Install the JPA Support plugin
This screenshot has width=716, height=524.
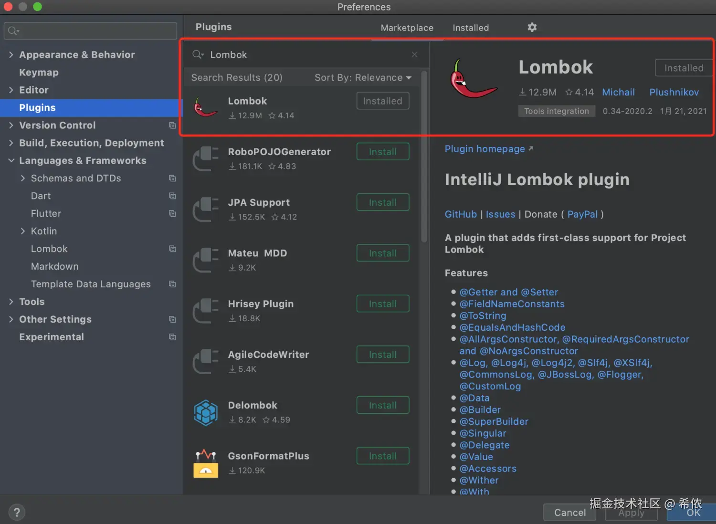pos(383,202)
